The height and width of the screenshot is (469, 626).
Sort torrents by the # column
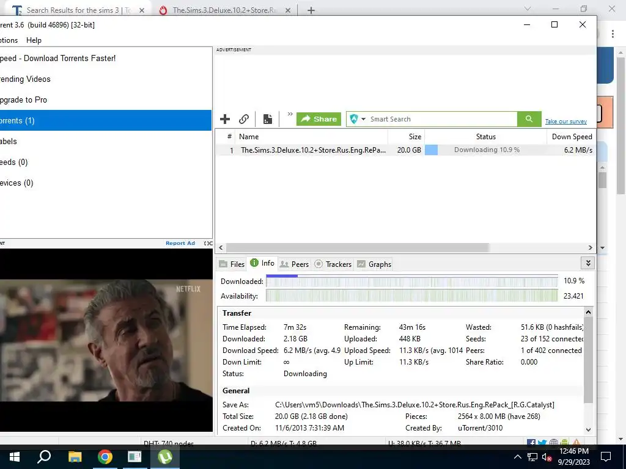(229, 136)
